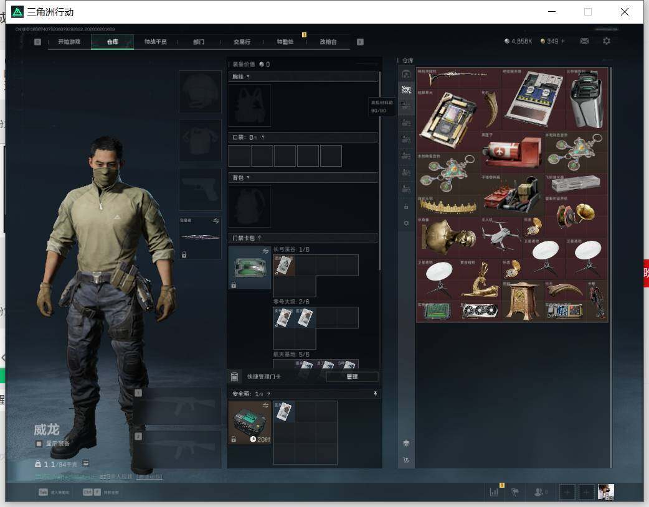Open the stash sidebar settings gear
Viewport: 649px width, 507px height.
(406, 223)
